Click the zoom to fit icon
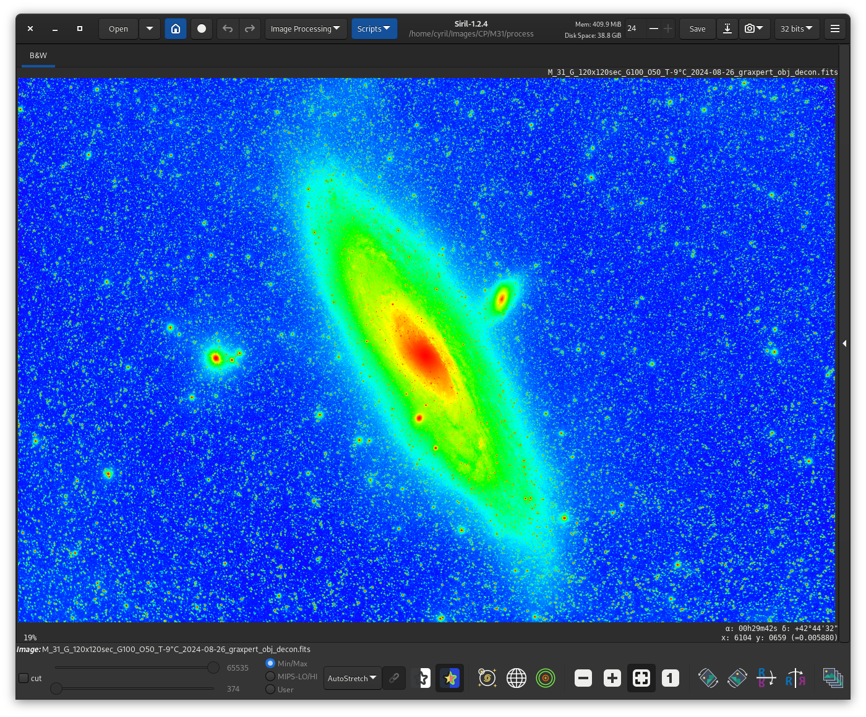Image resolution: width=866 pixels, height=717 pixels. 641,679
